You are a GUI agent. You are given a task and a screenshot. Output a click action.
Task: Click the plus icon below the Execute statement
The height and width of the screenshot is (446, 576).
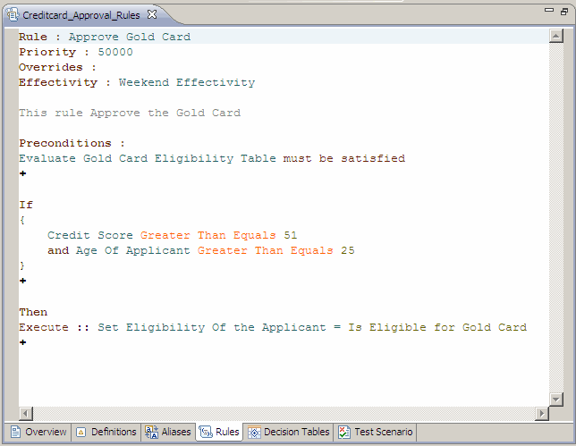22,342
